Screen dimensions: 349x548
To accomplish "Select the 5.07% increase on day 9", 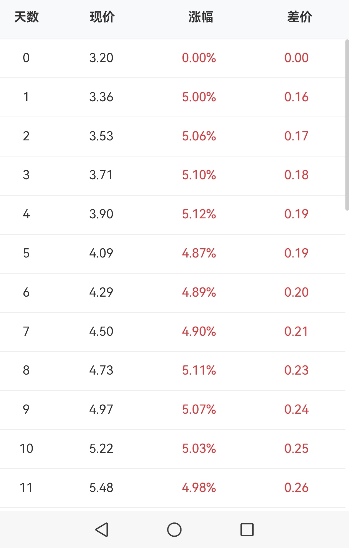I will [x=199, y=410].
